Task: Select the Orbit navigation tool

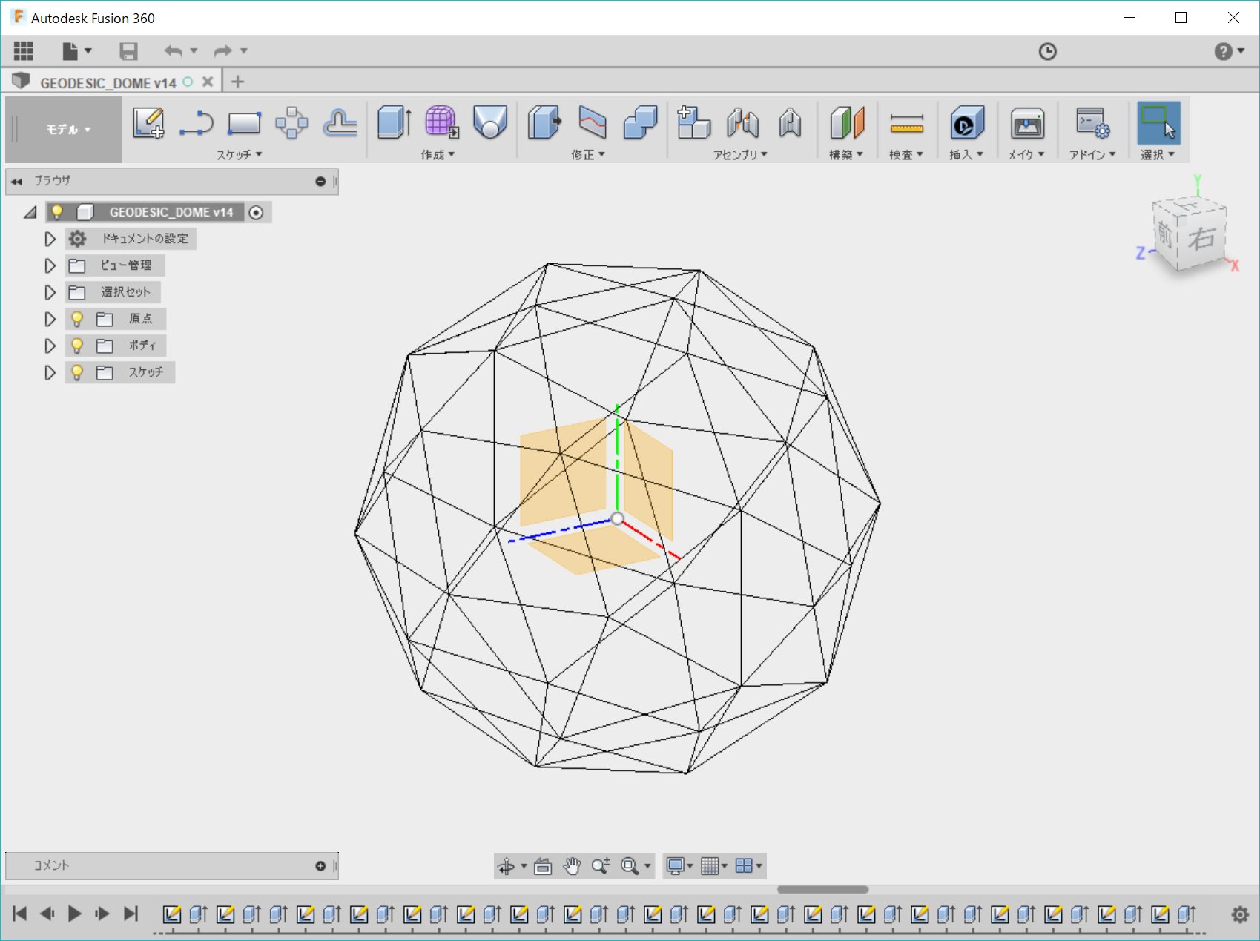Action: click(507, 865)
